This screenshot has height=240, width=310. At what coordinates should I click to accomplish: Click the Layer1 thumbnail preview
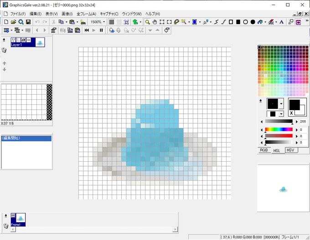(40, 42)
